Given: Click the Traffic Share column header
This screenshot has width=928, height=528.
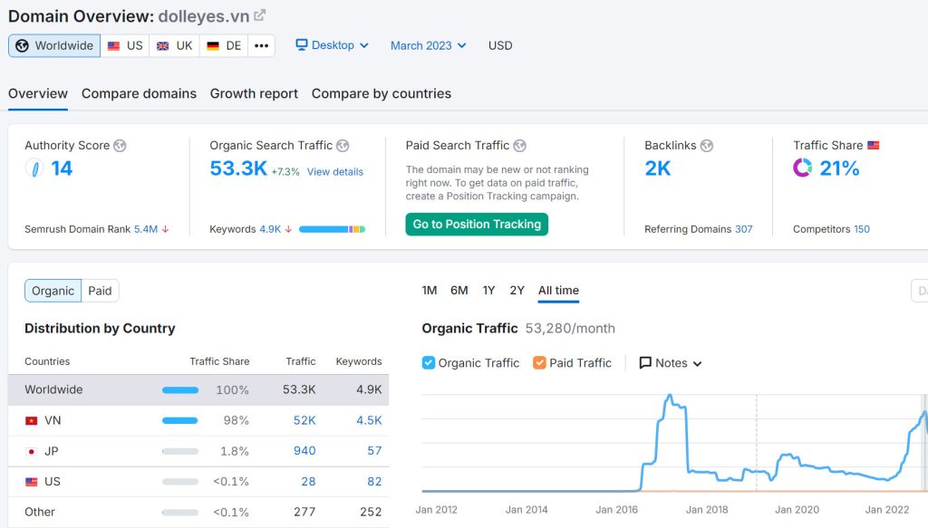Looking at the screenshot, I should (x=219, y=361).
